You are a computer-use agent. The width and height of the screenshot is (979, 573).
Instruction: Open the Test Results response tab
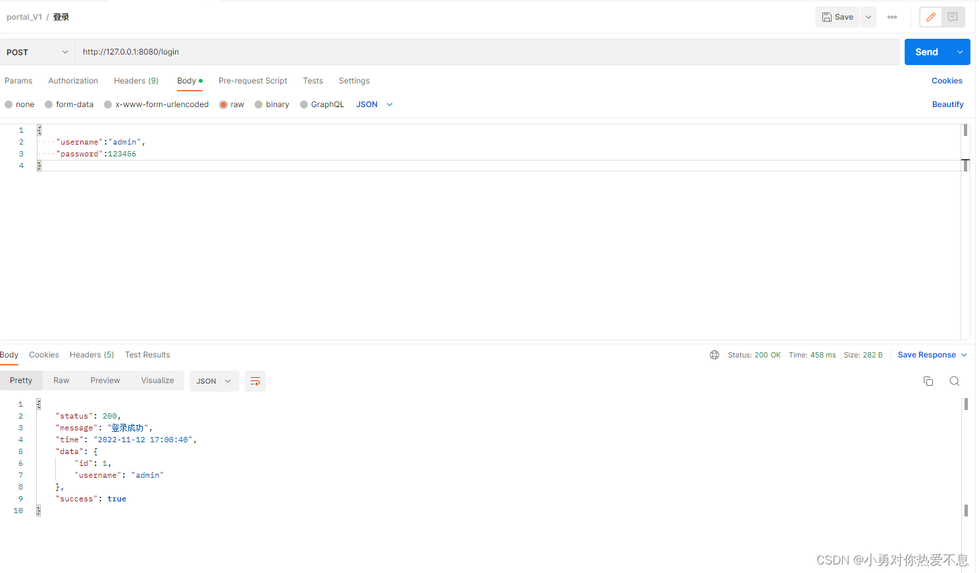pyautogui.click(x=147, y=354)
